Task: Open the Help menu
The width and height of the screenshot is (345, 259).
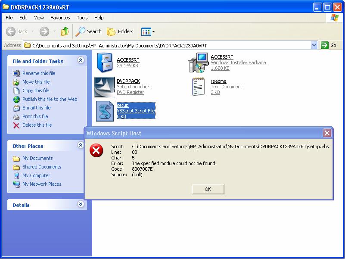Action: pyautogui.click(x=99, y=18)
